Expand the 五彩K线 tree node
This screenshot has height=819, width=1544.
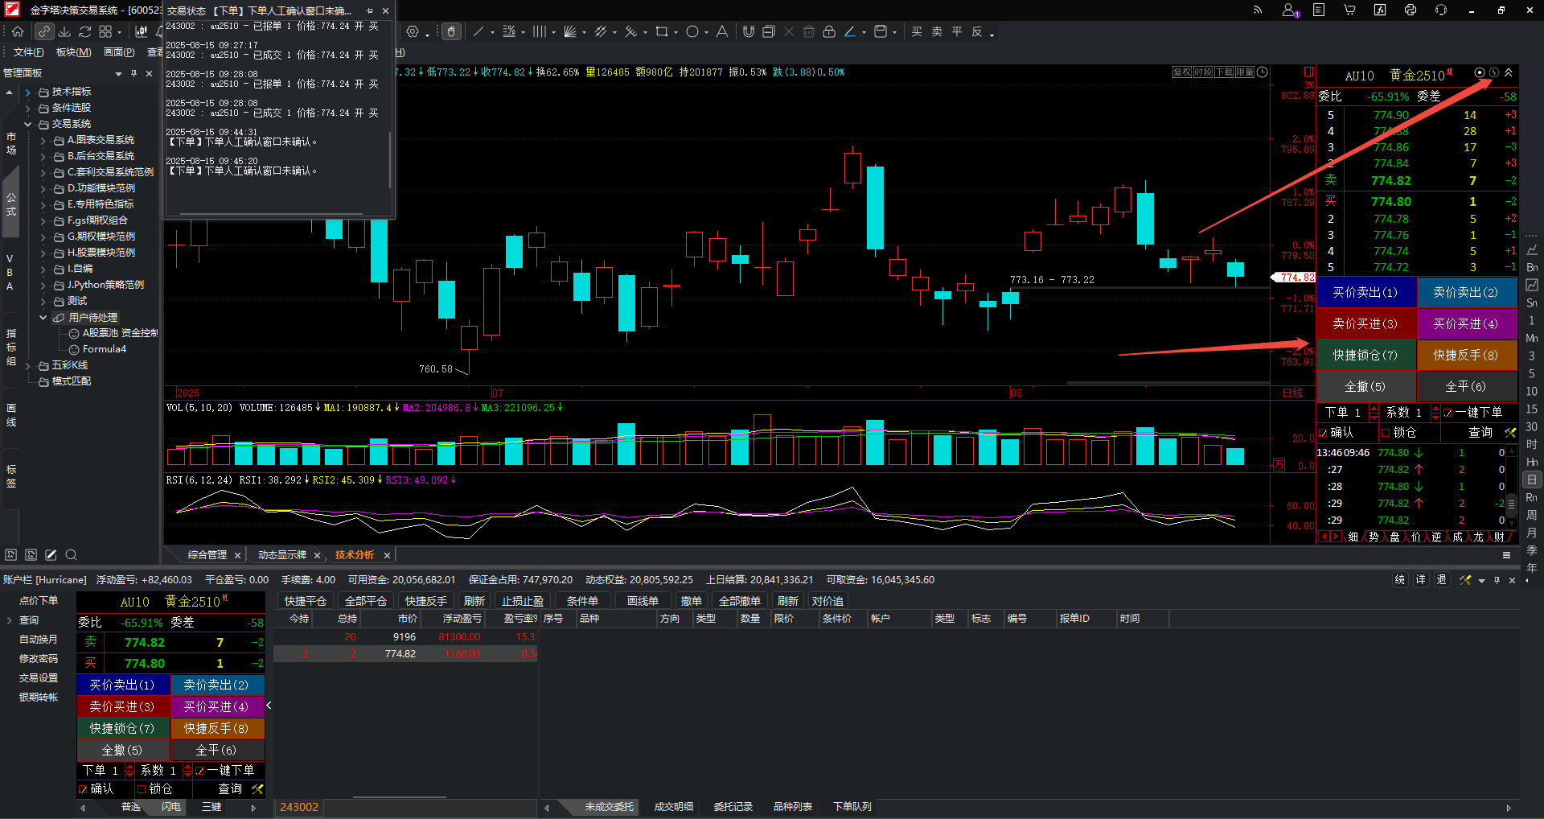coord(27,365)
